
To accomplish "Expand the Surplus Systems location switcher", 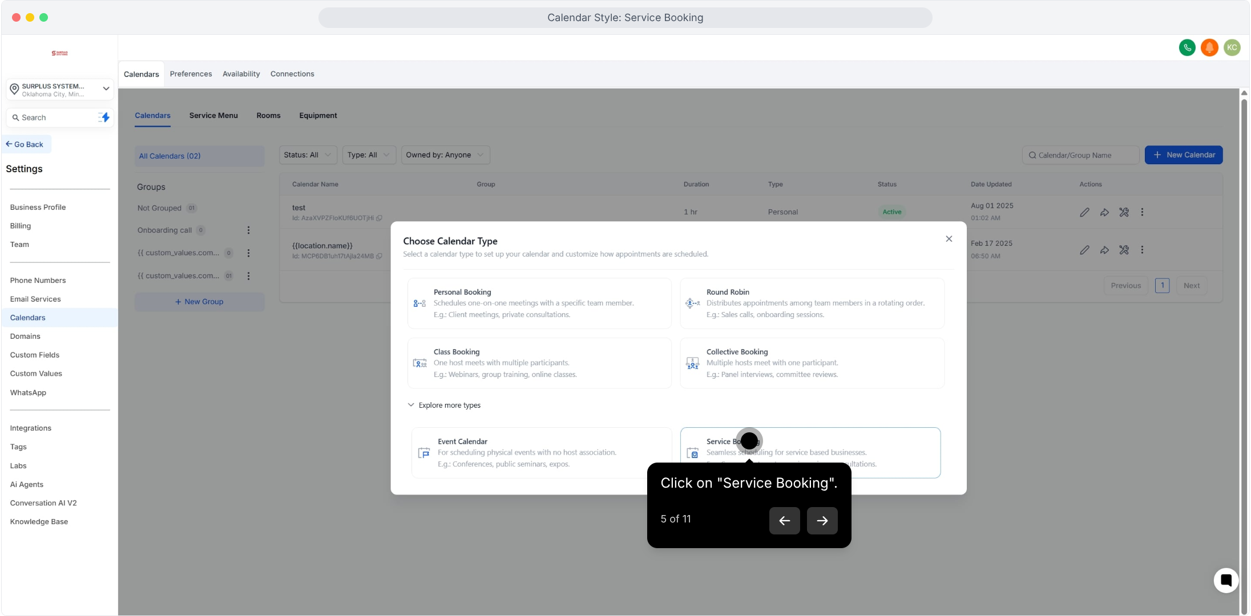I will click(106, 89).
